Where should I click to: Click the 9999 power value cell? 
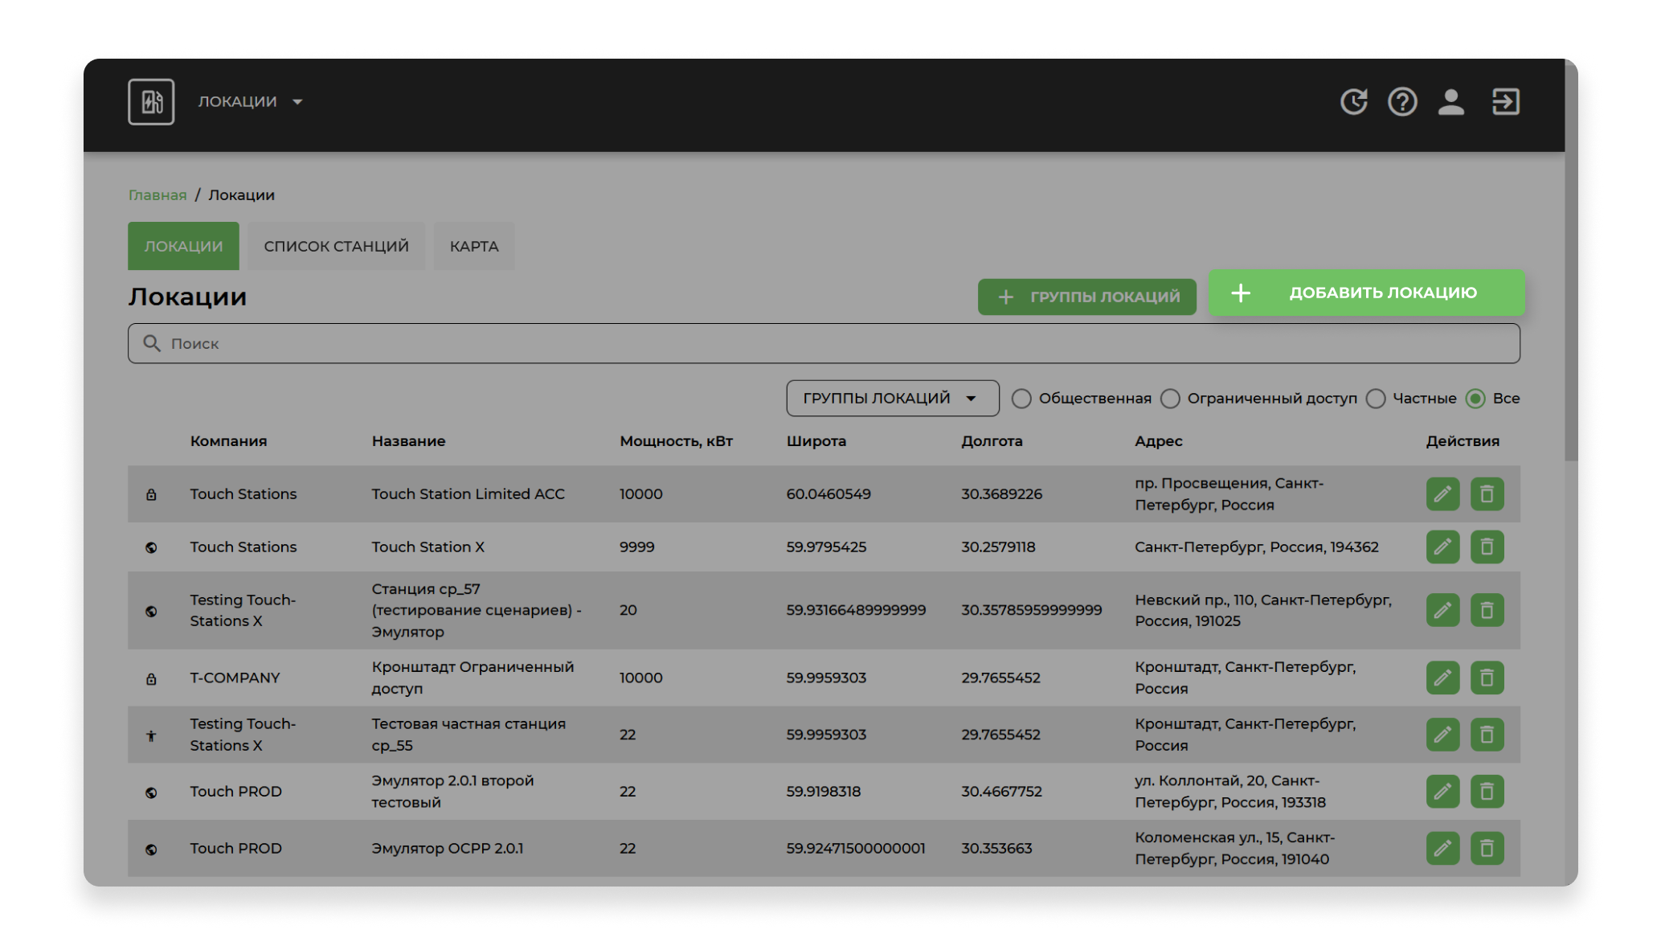(x=636, y=547)
